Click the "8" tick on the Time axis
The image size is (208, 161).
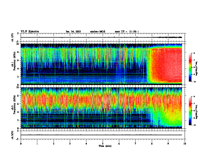click(x=152, y=144)
